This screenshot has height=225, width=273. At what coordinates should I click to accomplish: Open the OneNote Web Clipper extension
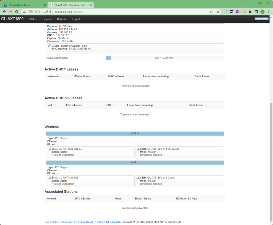point(238,12)
